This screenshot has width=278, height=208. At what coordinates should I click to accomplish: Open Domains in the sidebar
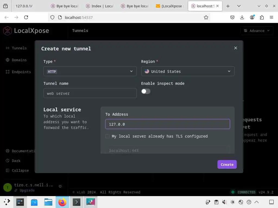pos(16,60)
